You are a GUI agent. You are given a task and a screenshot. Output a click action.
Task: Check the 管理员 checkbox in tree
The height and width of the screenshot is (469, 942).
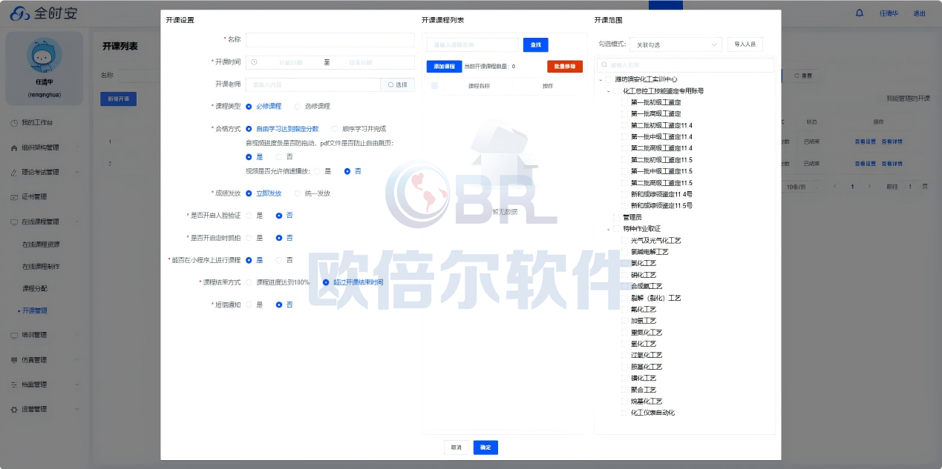(616, 218)
